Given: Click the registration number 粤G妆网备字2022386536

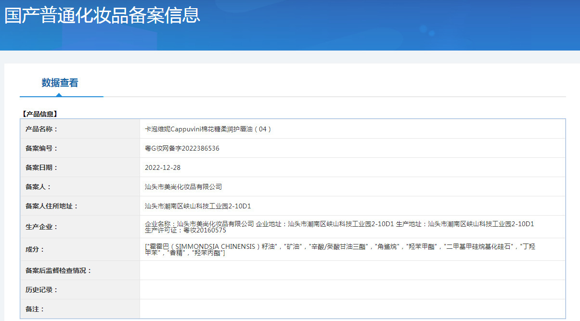Looking at the screenshot, I should point(182,148).
